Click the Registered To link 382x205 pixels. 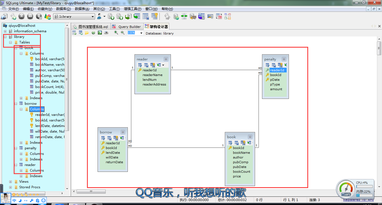359,200
